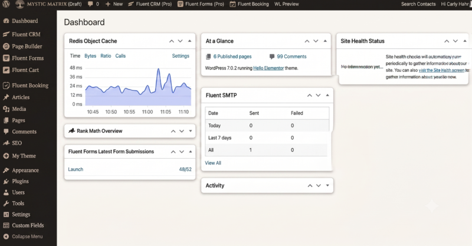The width and height of the screenshot is (472, 246).
Task: Click the Tools wrench icon
Action: pyautogui.click(x=6, y=204)
